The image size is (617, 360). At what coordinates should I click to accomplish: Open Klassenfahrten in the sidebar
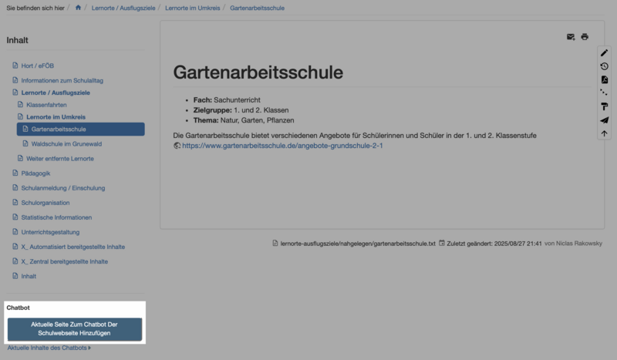pos(46,104)
